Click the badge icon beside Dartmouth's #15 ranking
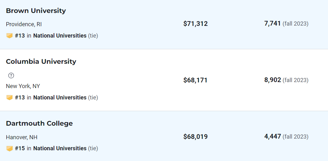The image size is (328, 161). (x=10, y=148)
